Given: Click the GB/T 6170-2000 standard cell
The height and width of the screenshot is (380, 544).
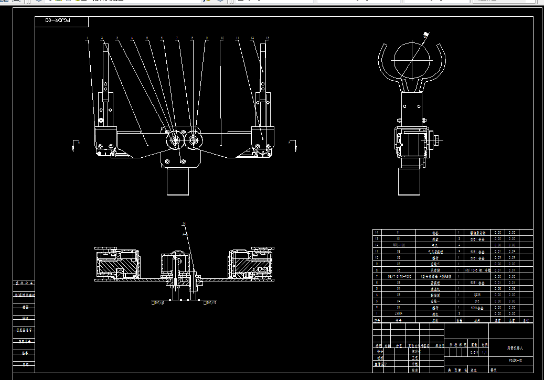Looking at the screenshot, I should (x=399, y=277).
